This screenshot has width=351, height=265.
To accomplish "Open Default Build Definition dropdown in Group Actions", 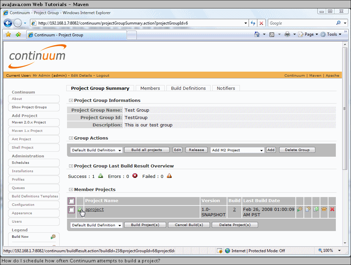I will click(x=96, y=150).
